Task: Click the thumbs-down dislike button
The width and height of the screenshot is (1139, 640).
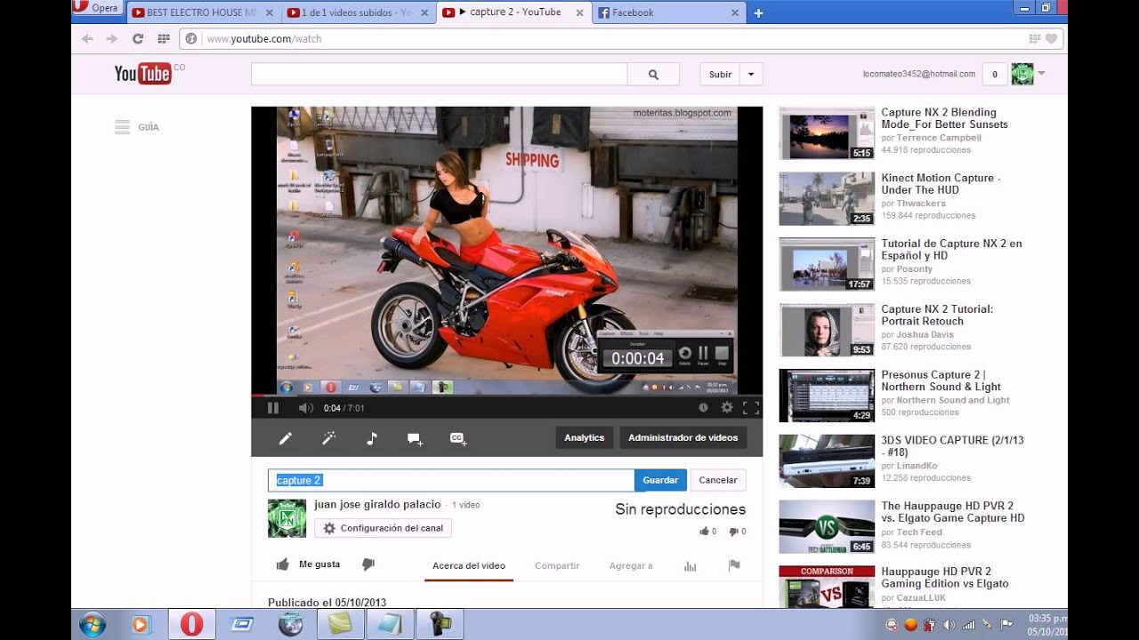Action: click(x=368, y=564)
